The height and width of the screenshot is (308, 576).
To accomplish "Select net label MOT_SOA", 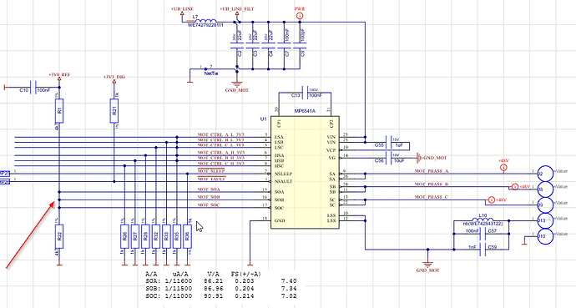I will pos(209,189).
